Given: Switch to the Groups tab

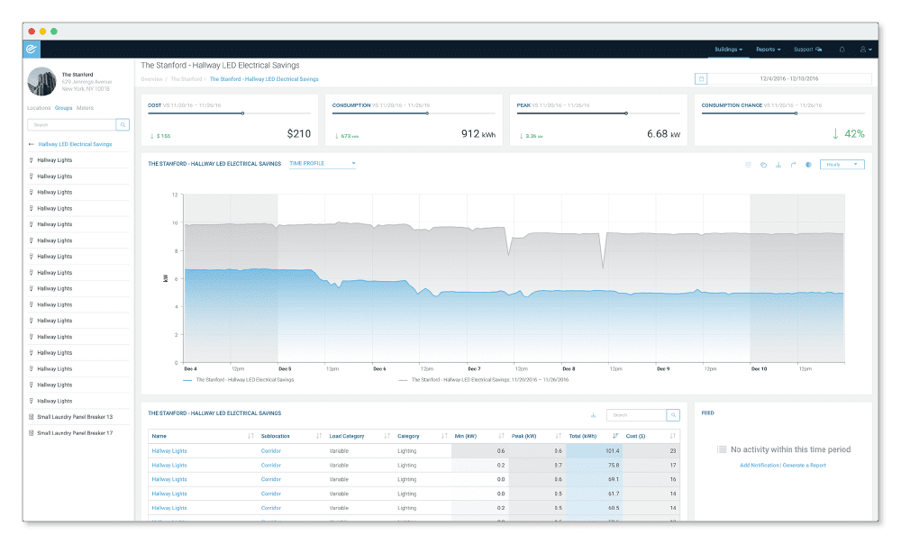Looking at the screenshot, I should point(63,108).
